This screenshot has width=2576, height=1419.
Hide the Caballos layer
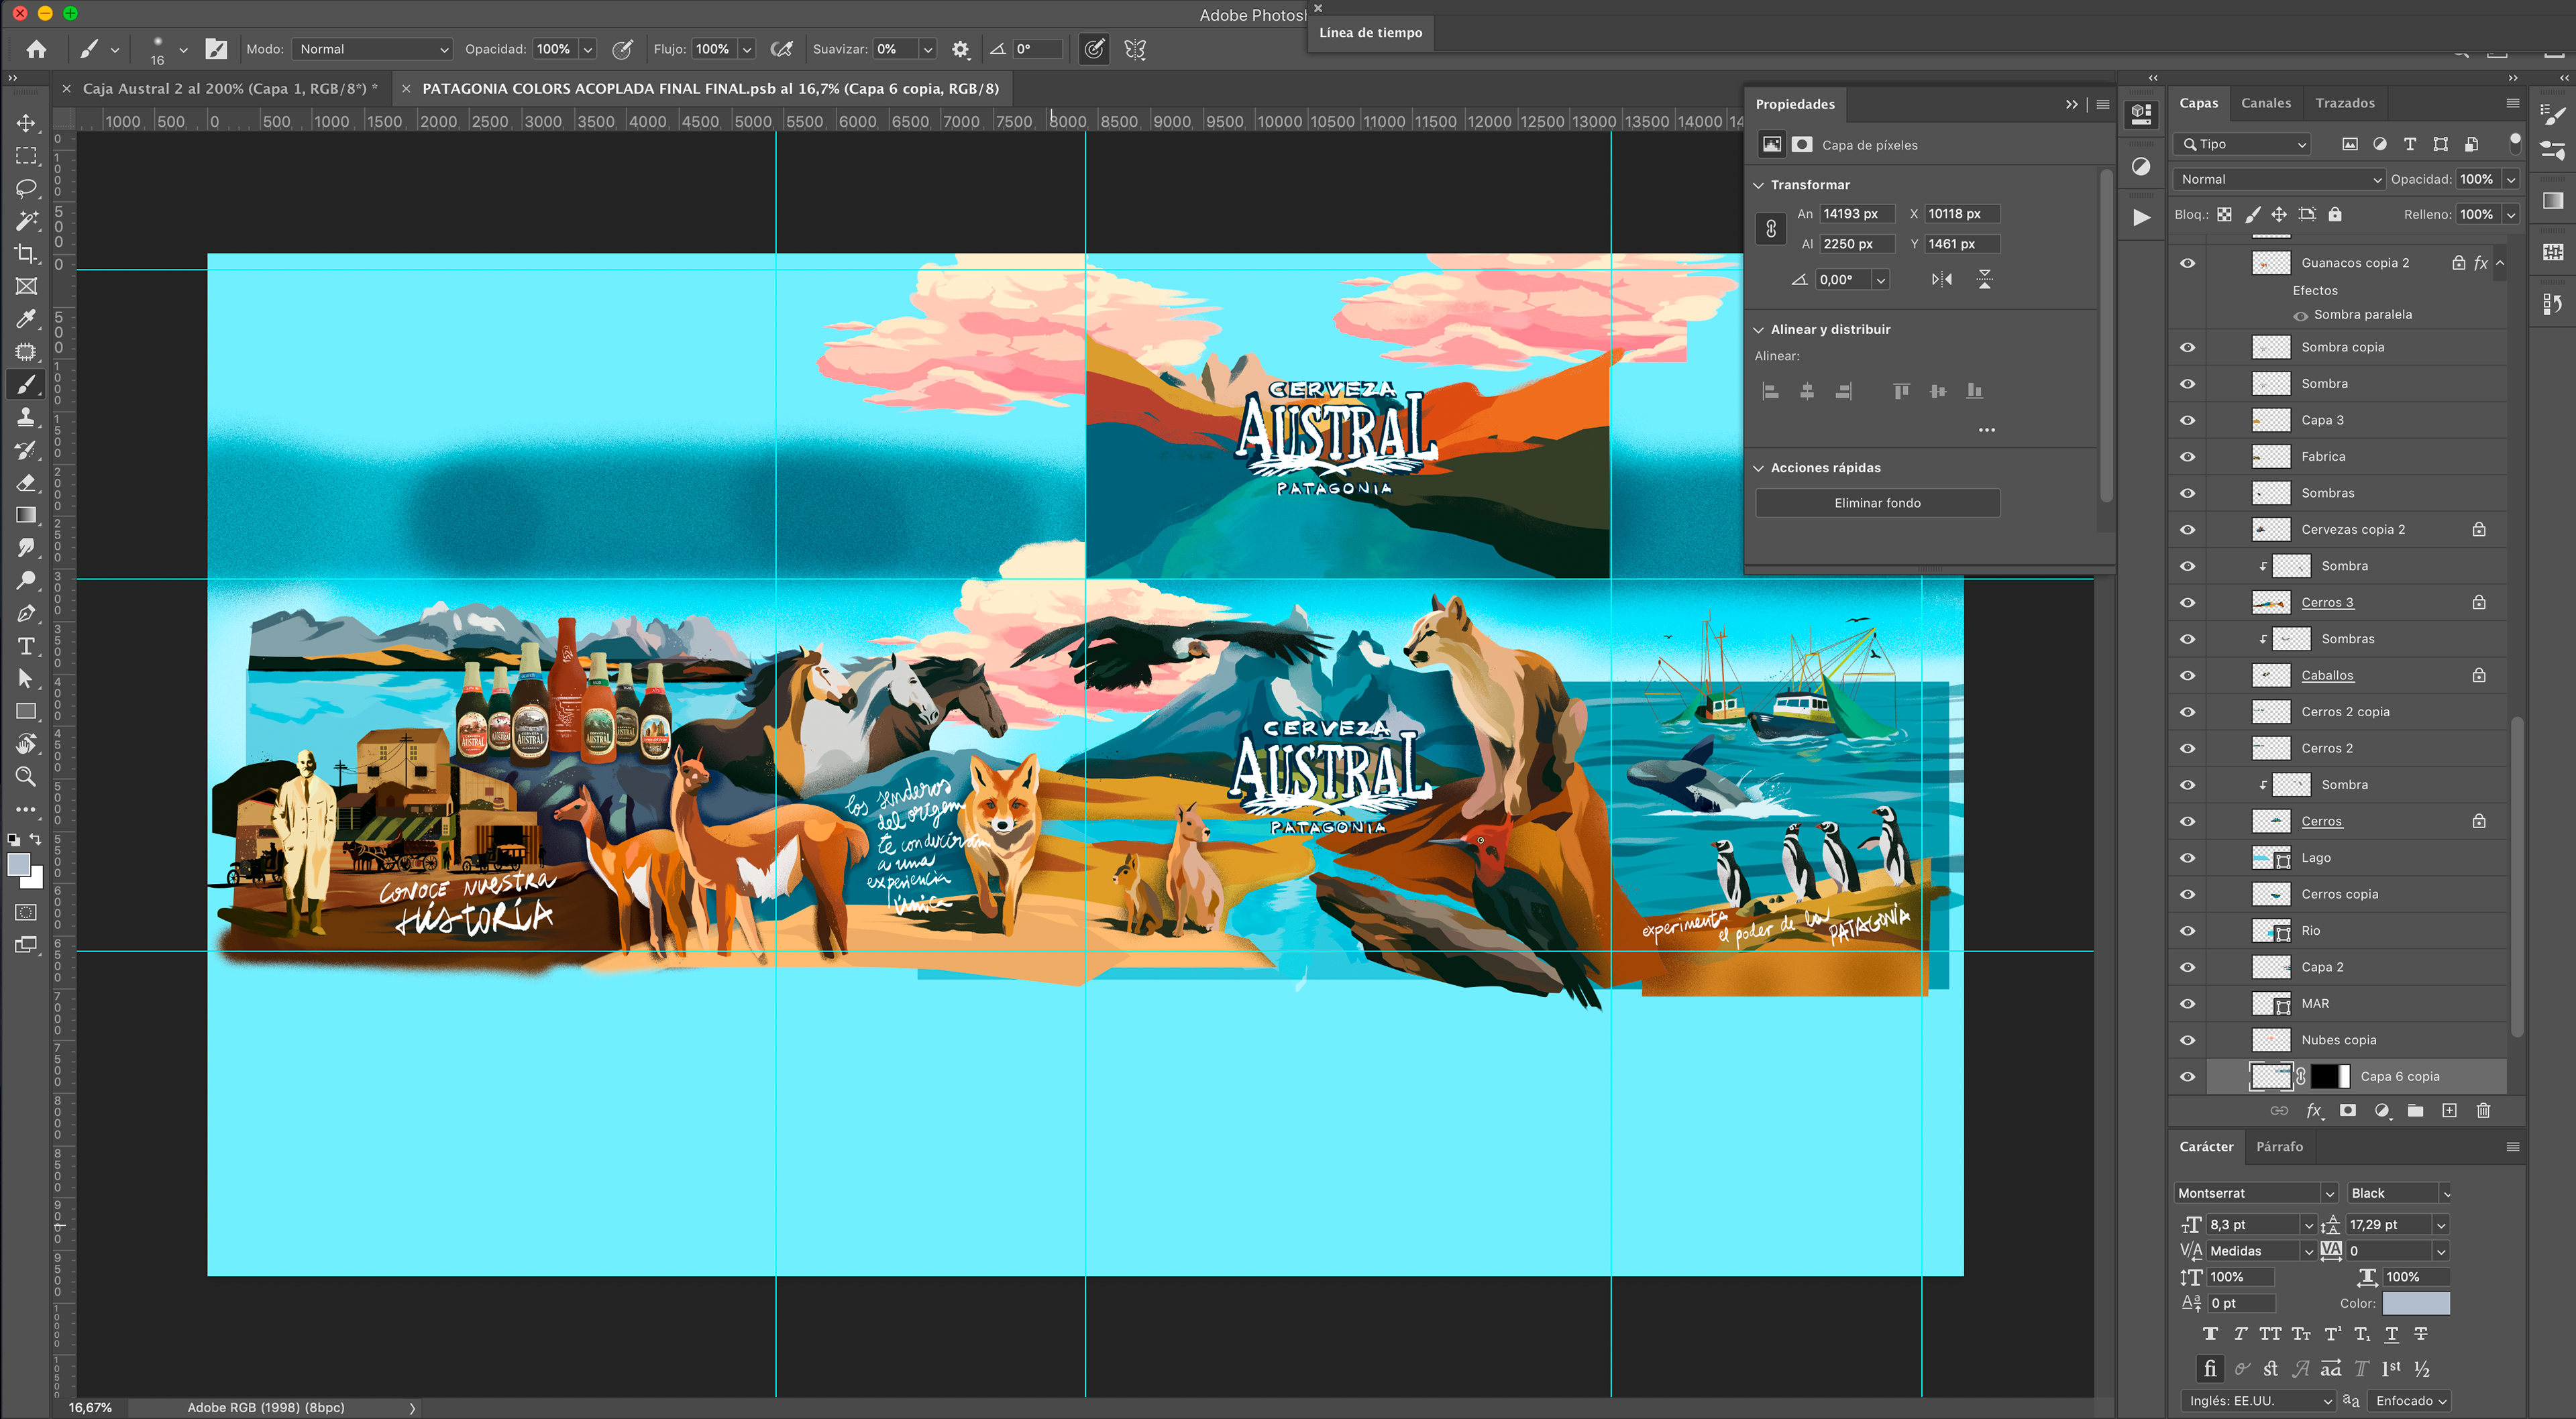click(x=2187, y=675)
